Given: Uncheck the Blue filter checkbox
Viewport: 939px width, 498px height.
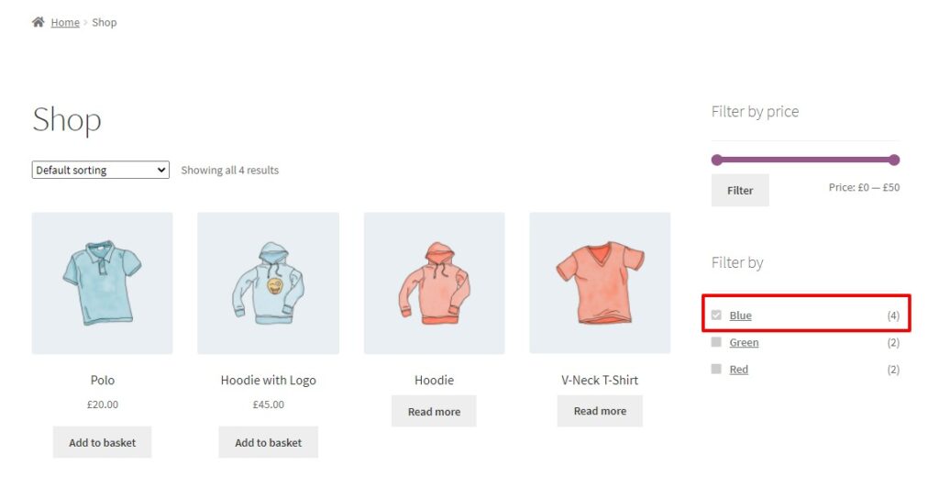Looking at the screenshot, I should click(716, 315).
